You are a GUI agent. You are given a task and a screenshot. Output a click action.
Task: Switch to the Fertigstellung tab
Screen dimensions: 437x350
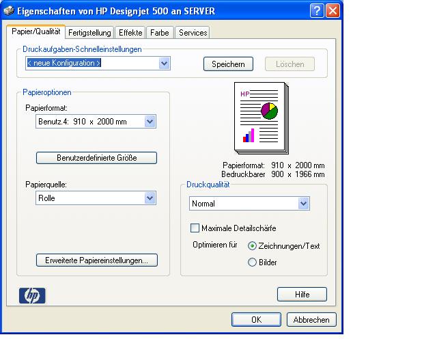(x=89, y=33)
